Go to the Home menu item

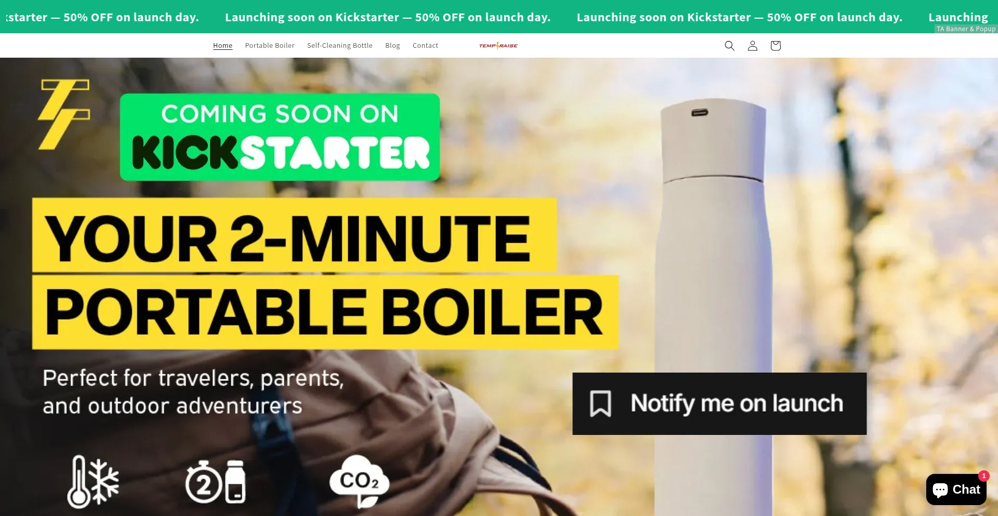coord(222,46)
